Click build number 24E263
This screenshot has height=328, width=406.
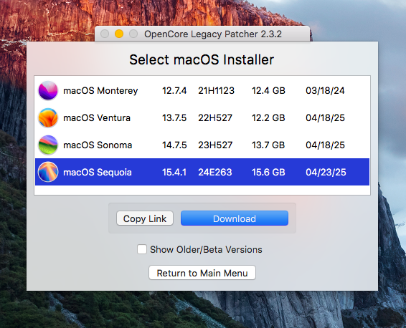[x=215, y=173]
